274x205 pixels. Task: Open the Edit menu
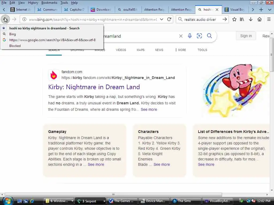click(12, 3)
